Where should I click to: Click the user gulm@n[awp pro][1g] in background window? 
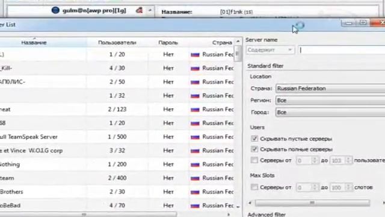(x=94, y=11)
